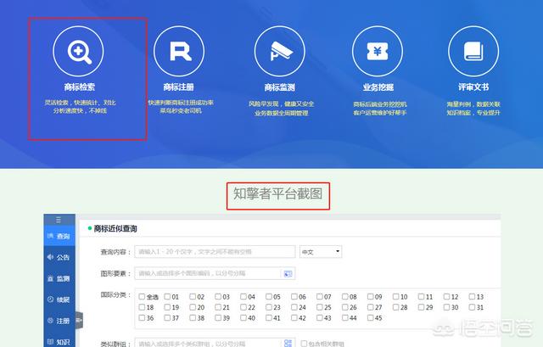Click the 商标检索 title link
543x347 pixels.
tap(79, 87)
